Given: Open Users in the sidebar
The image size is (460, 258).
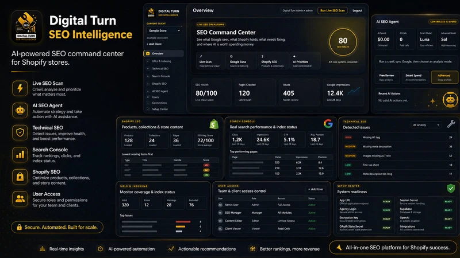Looking at the screenshot, I should (164, 97).
